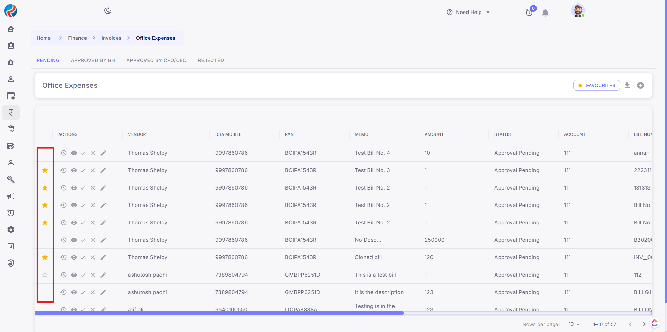The height and width of the screenshot is (332, 667).
Task: Open the Rows per page dropdown
Action: click(574, 324)
